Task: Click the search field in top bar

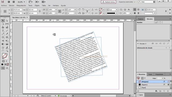Action: click(x=147, y=2)
